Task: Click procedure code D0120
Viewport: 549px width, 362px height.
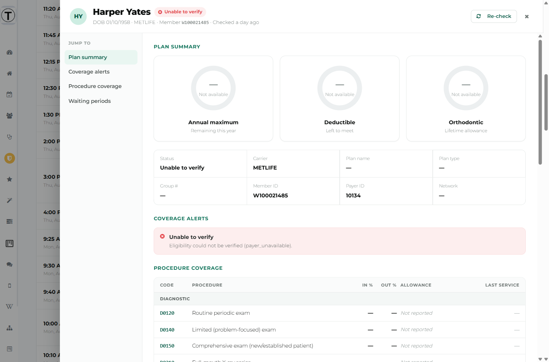Action: [167, 313]
